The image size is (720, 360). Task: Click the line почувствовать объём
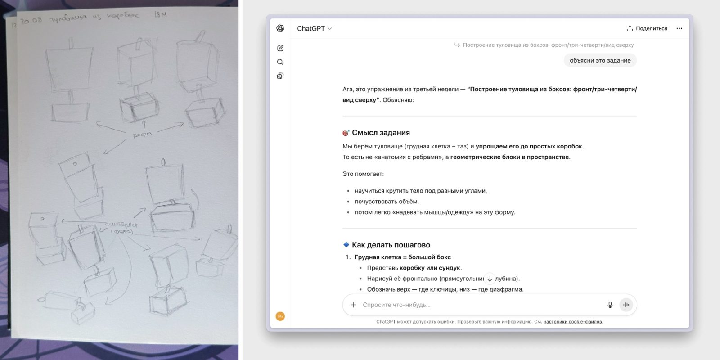coord(387,202)
